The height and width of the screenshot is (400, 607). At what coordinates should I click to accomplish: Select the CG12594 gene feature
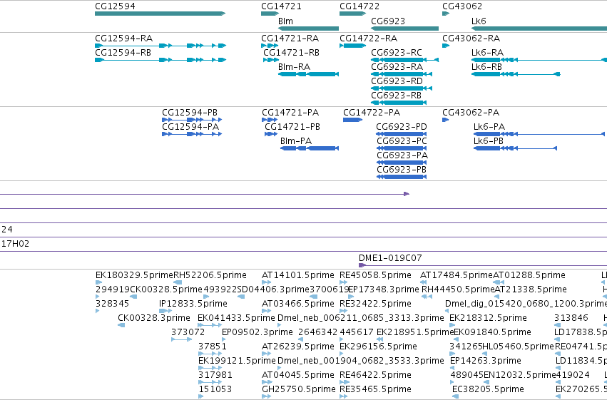click(160, 14)
